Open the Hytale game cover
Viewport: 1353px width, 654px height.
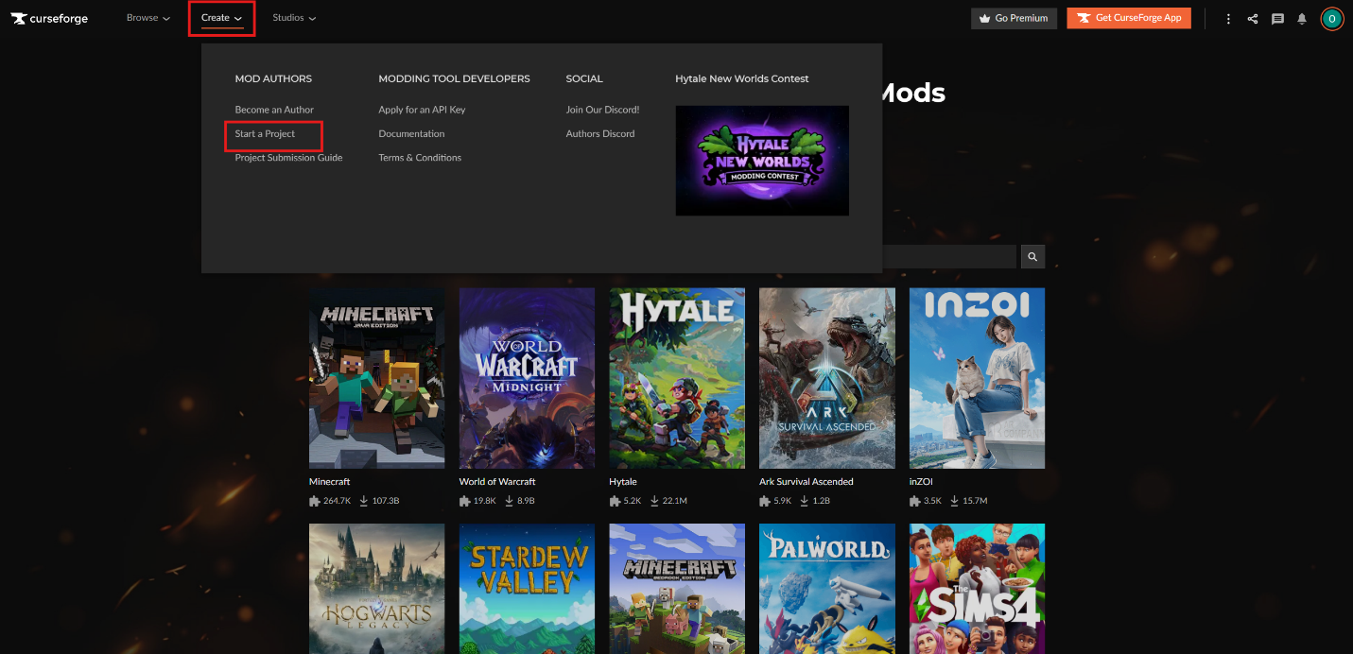point(677,378)
